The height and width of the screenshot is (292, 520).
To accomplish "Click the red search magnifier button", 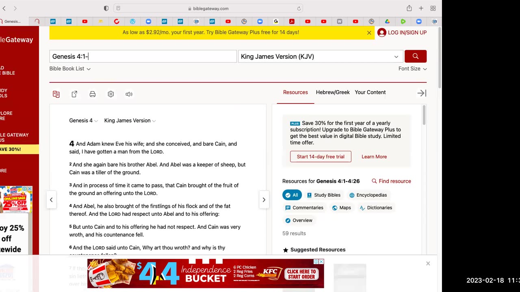I will (x=415, y=56).
